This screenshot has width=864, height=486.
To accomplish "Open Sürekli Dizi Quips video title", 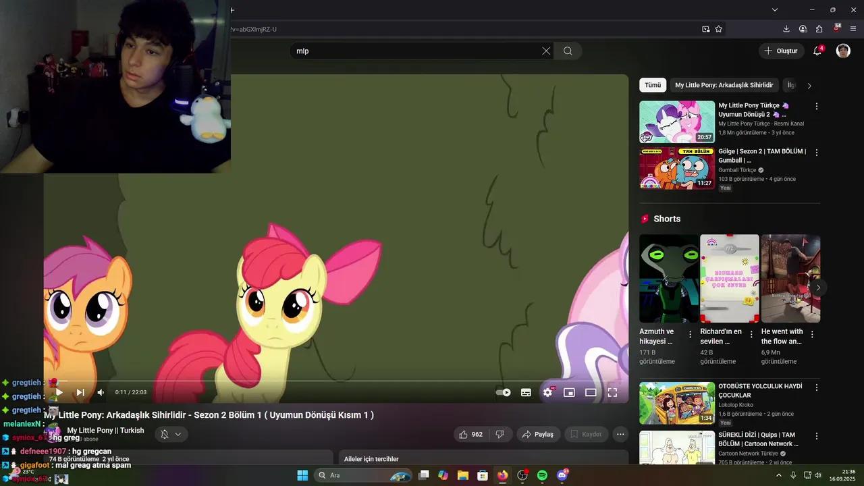I will [x=759, y=439].
